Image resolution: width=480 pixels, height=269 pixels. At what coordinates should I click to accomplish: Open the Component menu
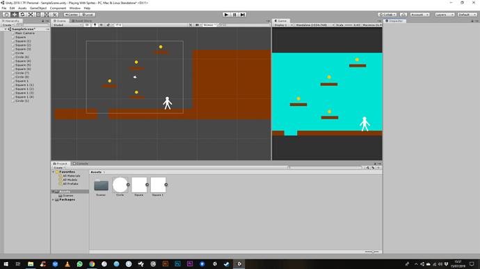(58, 8)
